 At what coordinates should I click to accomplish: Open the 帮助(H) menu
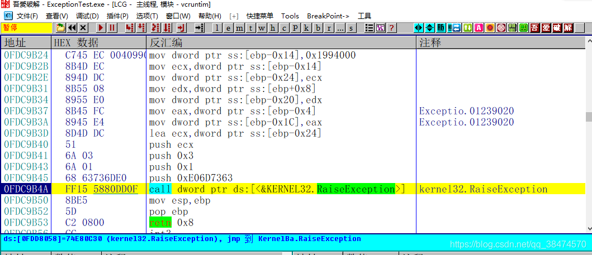coord(210,16)
